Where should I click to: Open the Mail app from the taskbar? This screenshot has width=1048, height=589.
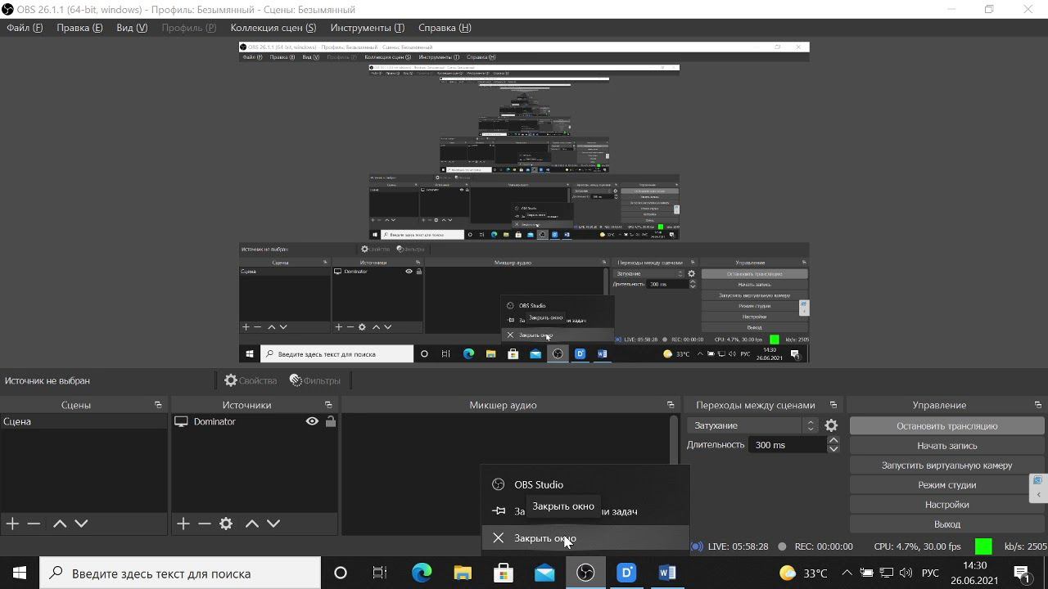click(544, 573)
